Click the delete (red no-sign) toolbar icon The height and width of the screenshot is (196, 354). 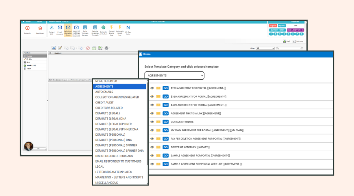[x=88, y=48]
